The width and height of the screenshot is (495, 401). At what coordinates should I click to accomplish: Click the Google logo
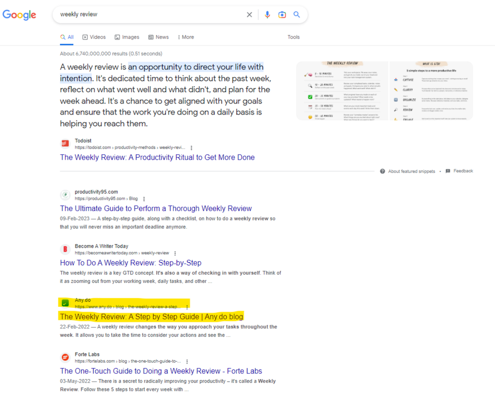19,15
